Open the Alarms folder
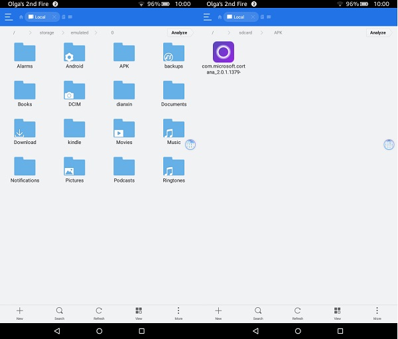Image resolution: width=398 pixels, height=339 pixels. pos(25,55)
